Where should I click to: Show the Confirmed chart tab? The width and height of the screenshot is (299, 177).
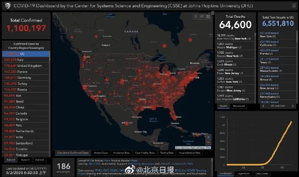(225, 174)
